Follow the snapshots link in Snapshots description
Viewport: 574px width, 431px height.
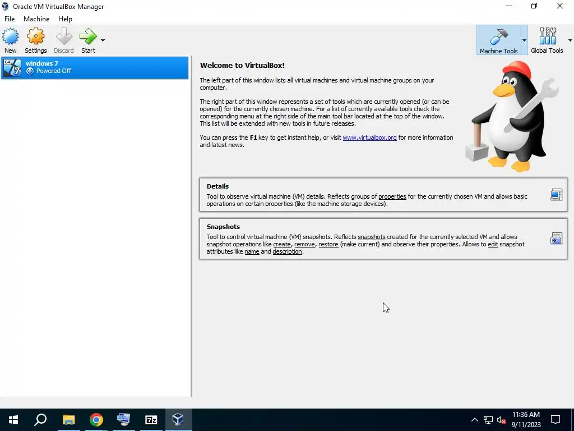372,237
